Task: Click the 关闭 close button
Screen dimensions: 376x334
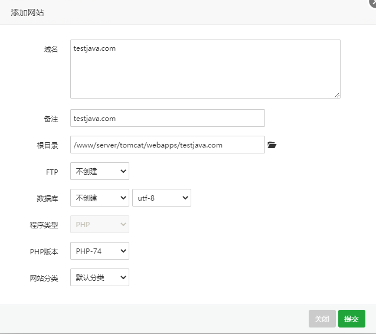Action: 322,319
